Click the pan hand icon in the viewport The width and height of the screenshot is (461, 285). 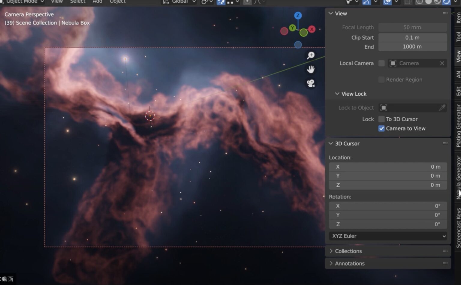point(311,69)
